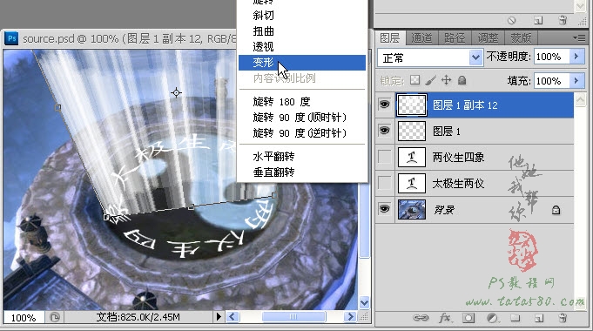Create a new layer group

click(516, 318)
